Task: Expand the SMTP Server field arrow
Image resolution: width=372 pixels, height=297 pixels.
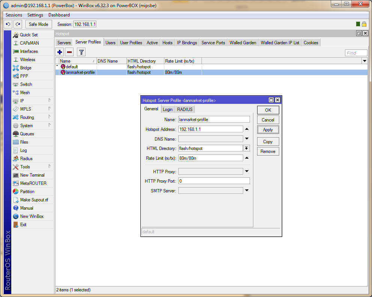Action: [247, 190]
